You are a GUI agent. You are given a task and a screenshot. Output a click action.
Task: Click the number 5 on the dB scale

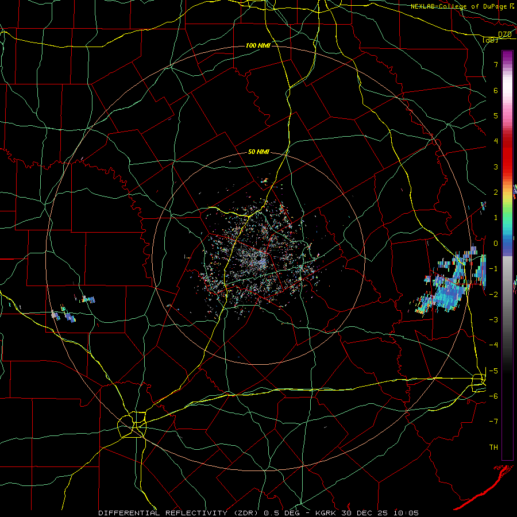[496, 115]
